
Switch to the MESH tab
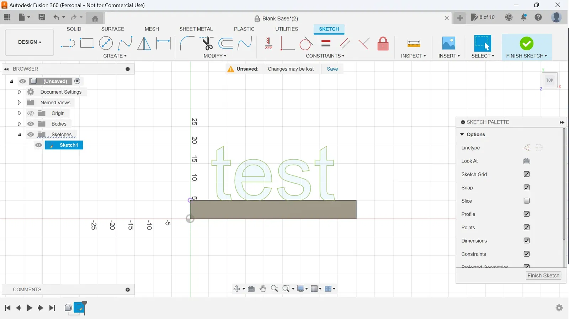tap(152, 29)
